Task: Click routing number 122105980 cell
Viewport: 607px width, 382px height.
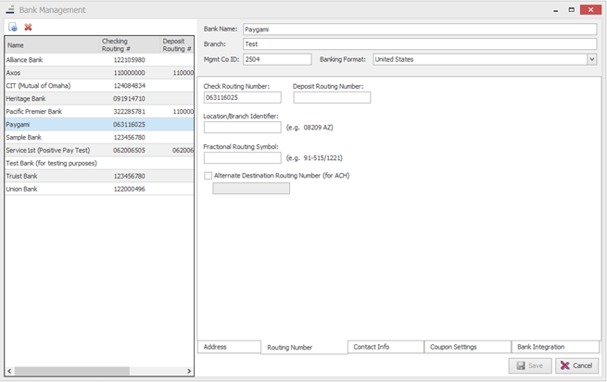Action: 130,60
